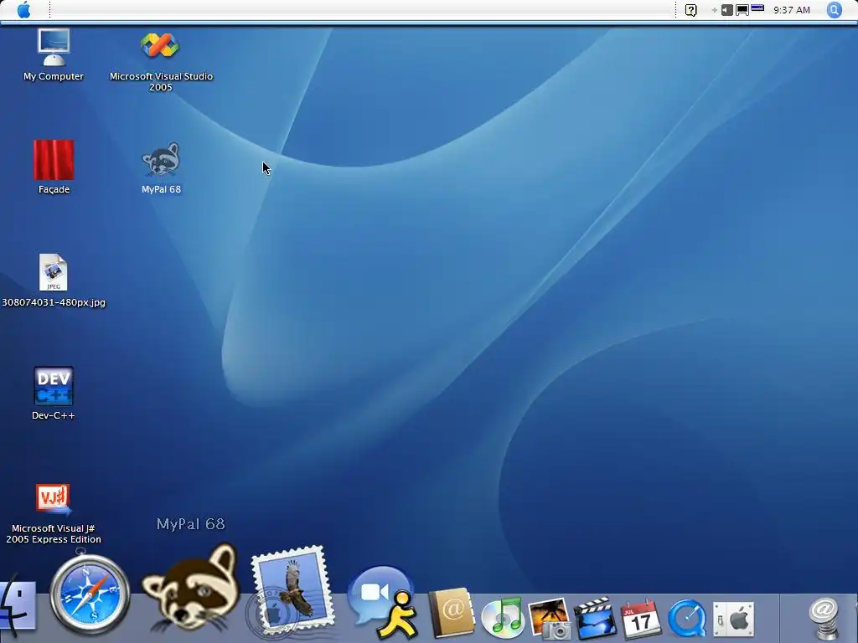Launch iTunes from the dock
The height and width of the screenshot is (643, 858).
(x=503, y=616)
